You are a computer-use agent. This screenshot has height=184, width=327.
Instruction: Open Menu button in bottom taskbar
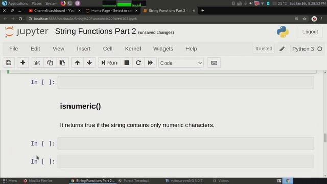coord(10,181)
